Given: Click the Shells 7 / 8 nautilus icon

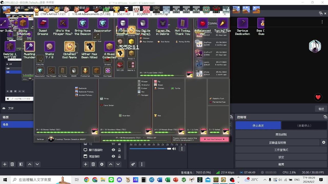Looking at the screenshot, I should [49, 47].
